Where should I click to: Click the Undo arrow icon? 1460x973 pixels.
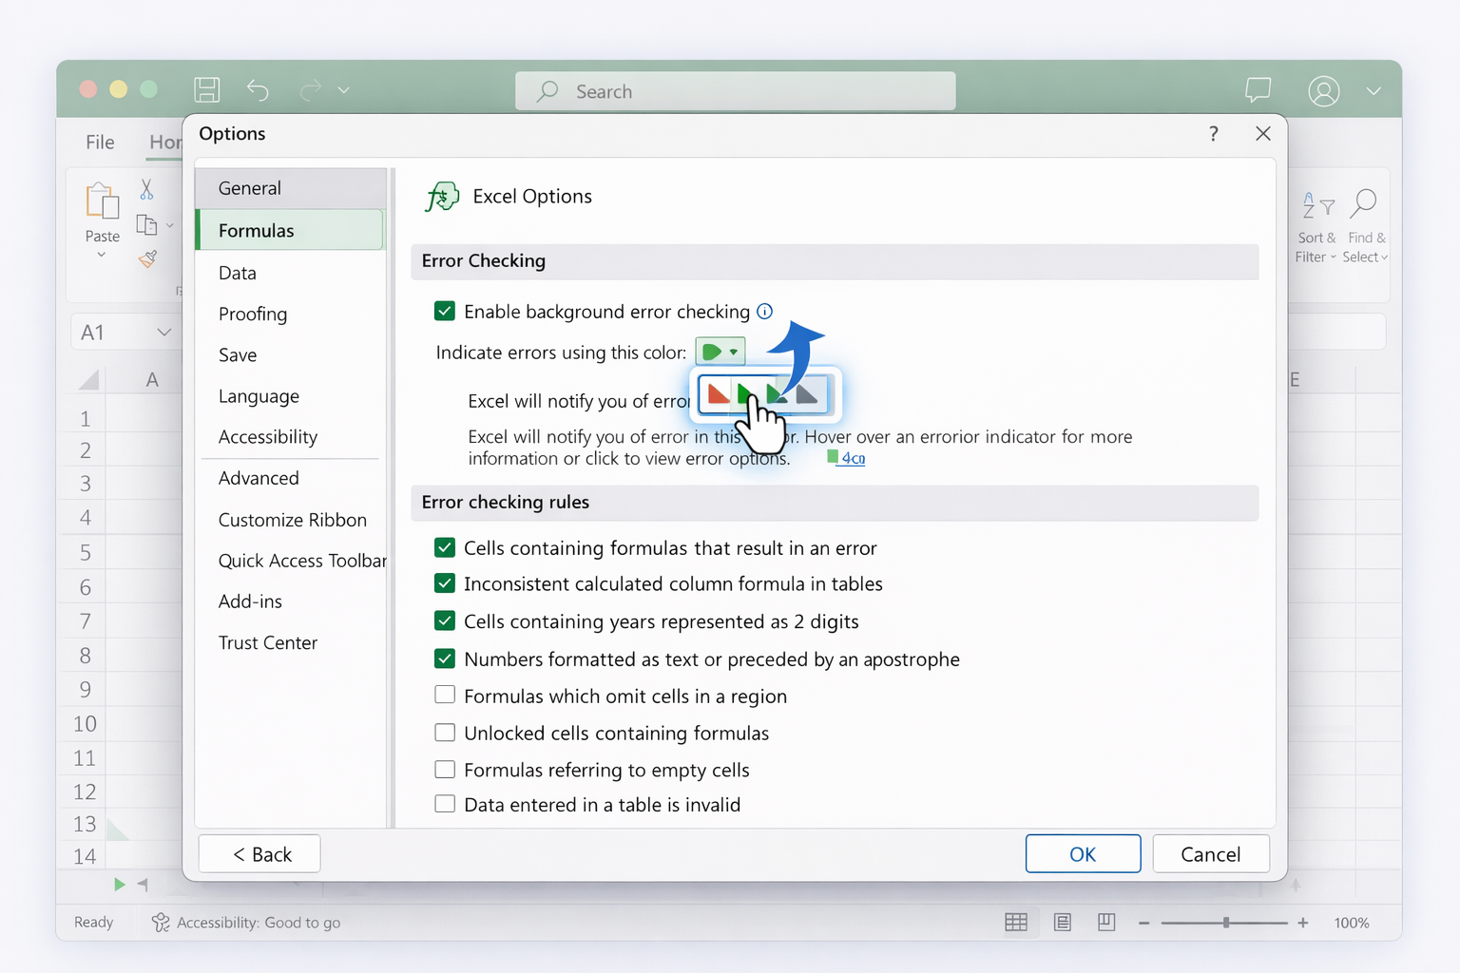point(258,90)
